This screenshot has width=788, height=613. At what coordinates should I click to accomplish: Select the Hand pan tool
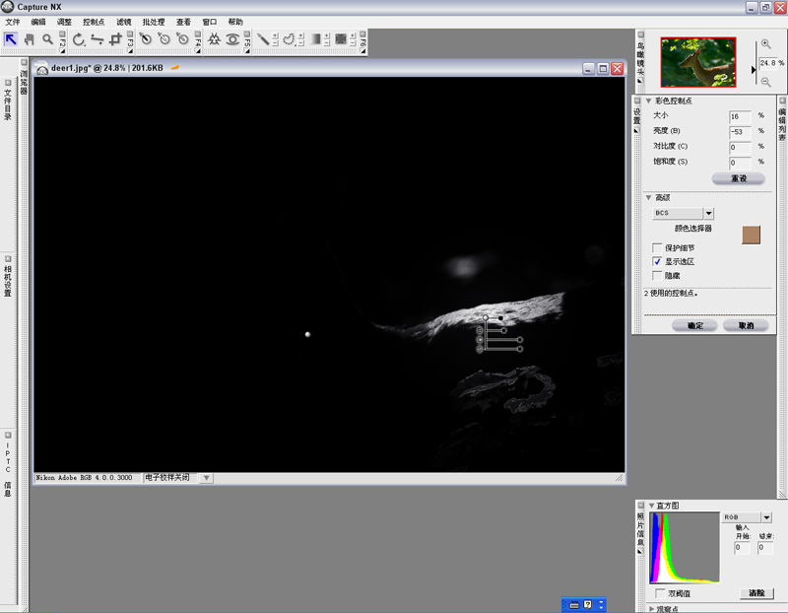pos(30,39)
